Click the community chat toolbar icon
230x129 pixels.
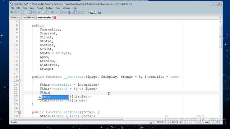(96, 13)
